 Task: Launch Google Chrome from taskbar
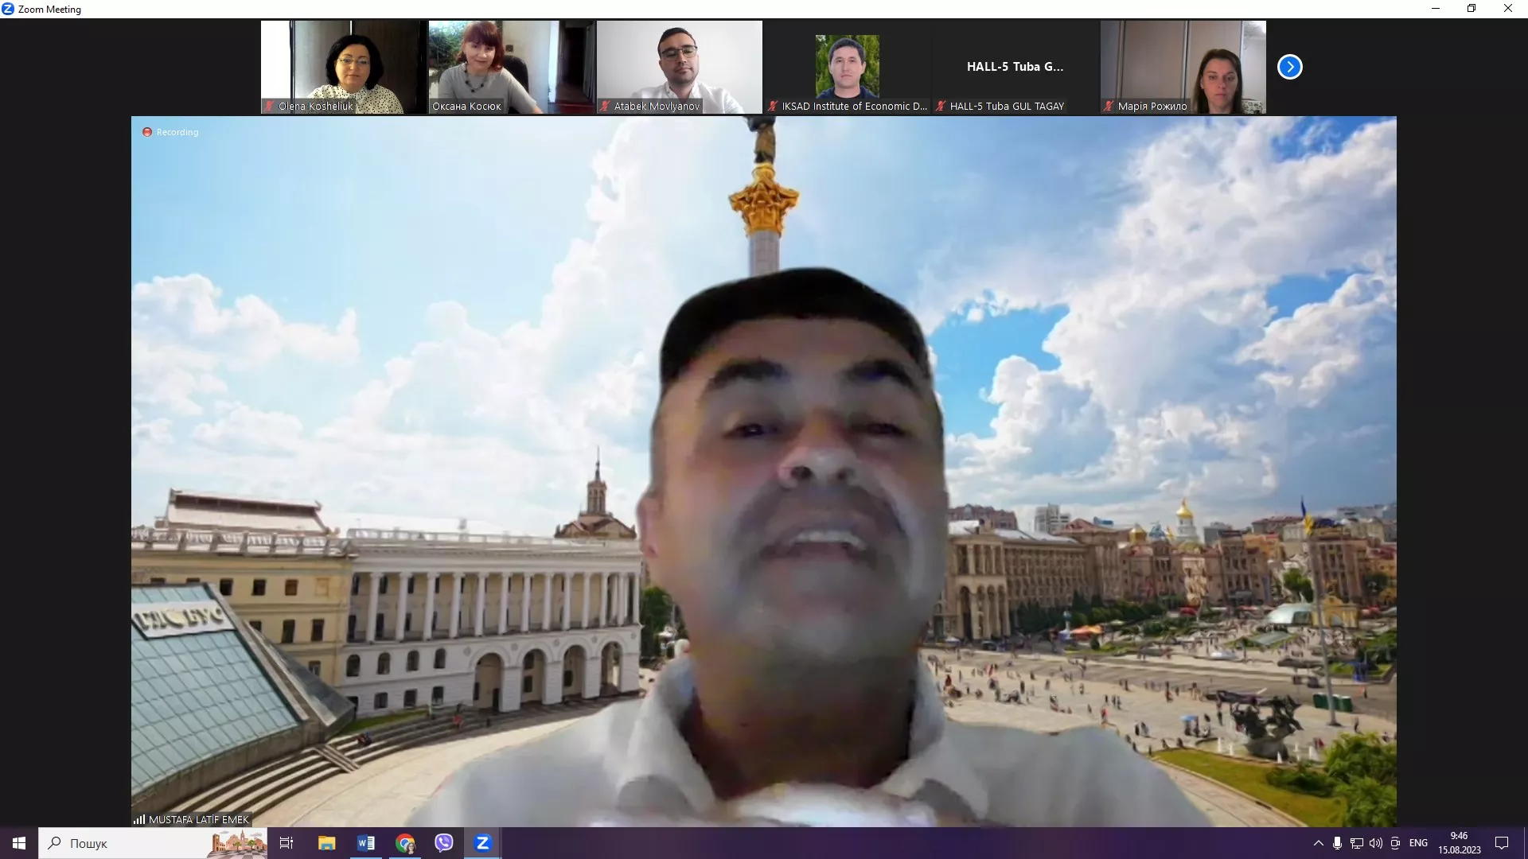tap(405, 843)
